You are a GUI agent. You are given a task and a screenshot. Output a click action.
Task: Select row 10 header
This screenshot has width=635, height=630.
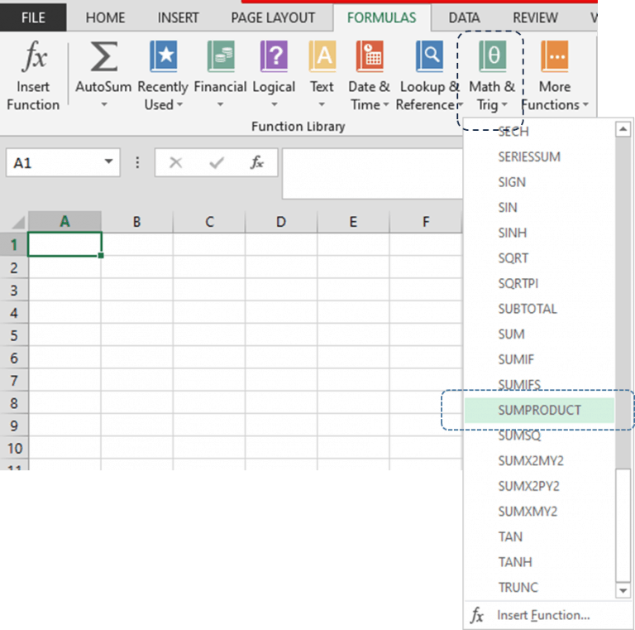pyautogui.click(x=14, y=449)
